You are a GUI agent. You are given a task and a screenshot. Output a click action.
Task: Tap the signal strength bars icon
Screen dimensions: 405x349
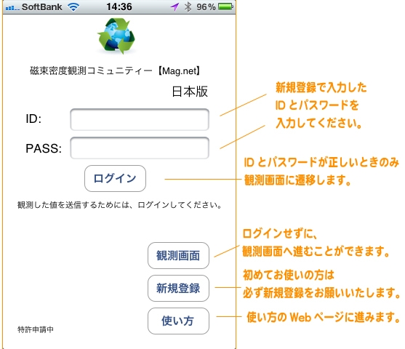[12, 9]
